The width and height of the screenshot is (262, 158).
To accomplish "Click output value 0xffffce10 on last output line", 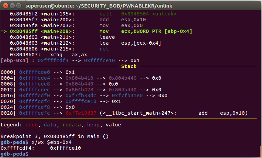I will tap(65, 148).
